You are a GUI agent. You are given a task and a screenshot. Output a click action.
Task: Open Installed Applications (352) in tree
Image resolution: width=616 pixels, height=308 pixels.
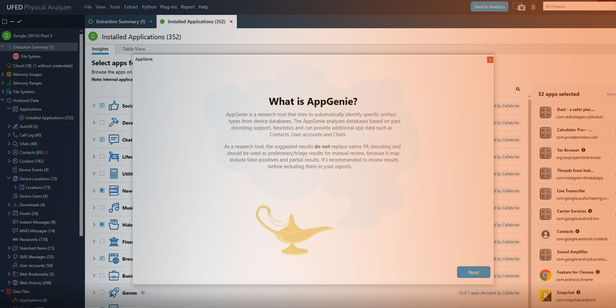49,118
